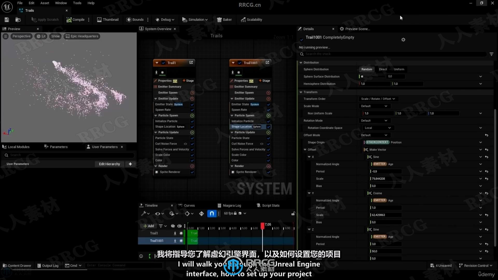Open the preview viewport options menu
This screenshot has height=280, width=498.
coord(5,36)
